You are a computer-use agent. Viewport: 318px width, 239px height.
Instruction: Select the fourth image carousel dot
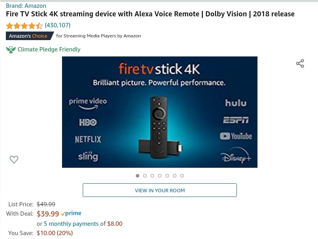point(160,176)
